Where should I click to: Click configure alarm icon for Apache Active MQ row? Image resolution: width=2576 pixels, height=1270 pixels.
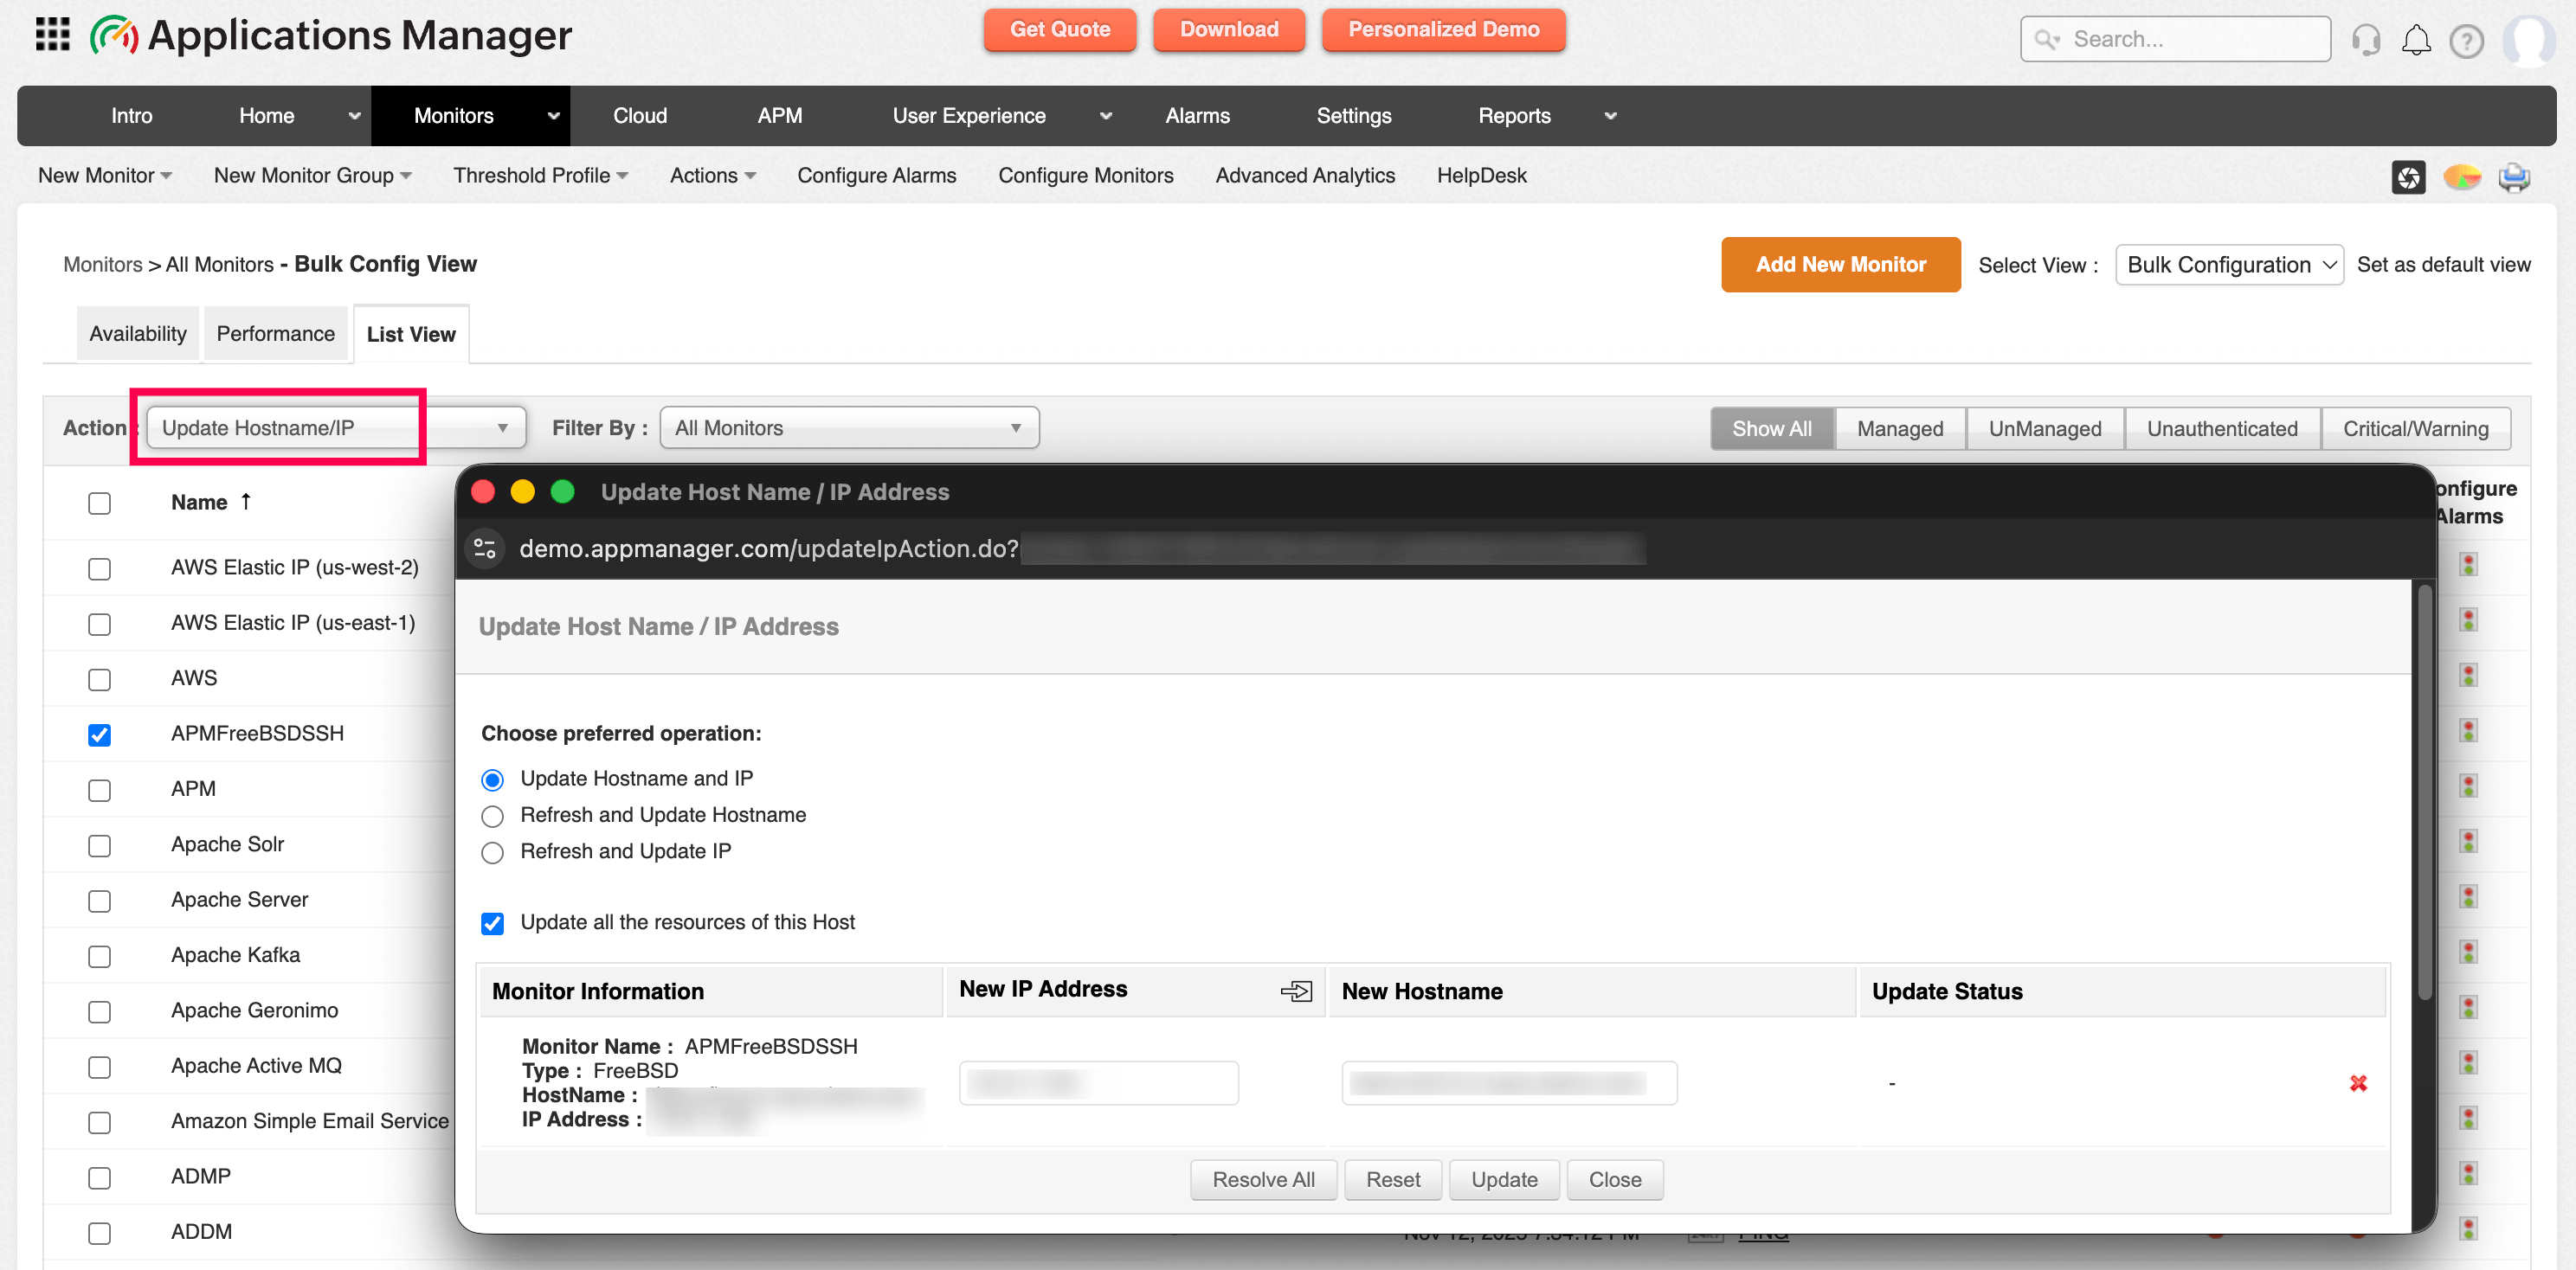point(2468,1063)
